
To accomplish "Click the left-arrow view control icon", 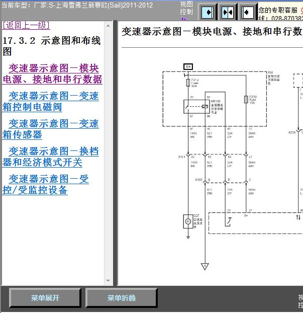I will 247,13.
